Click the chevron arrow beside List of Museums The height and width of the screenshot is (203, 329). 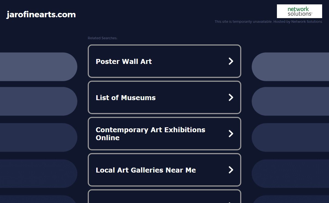[x=231, y=97]
